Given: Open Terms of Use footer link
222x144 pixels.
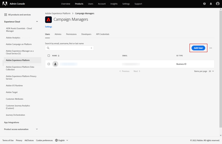Looking at the screenshot, I should pos(8,140).
